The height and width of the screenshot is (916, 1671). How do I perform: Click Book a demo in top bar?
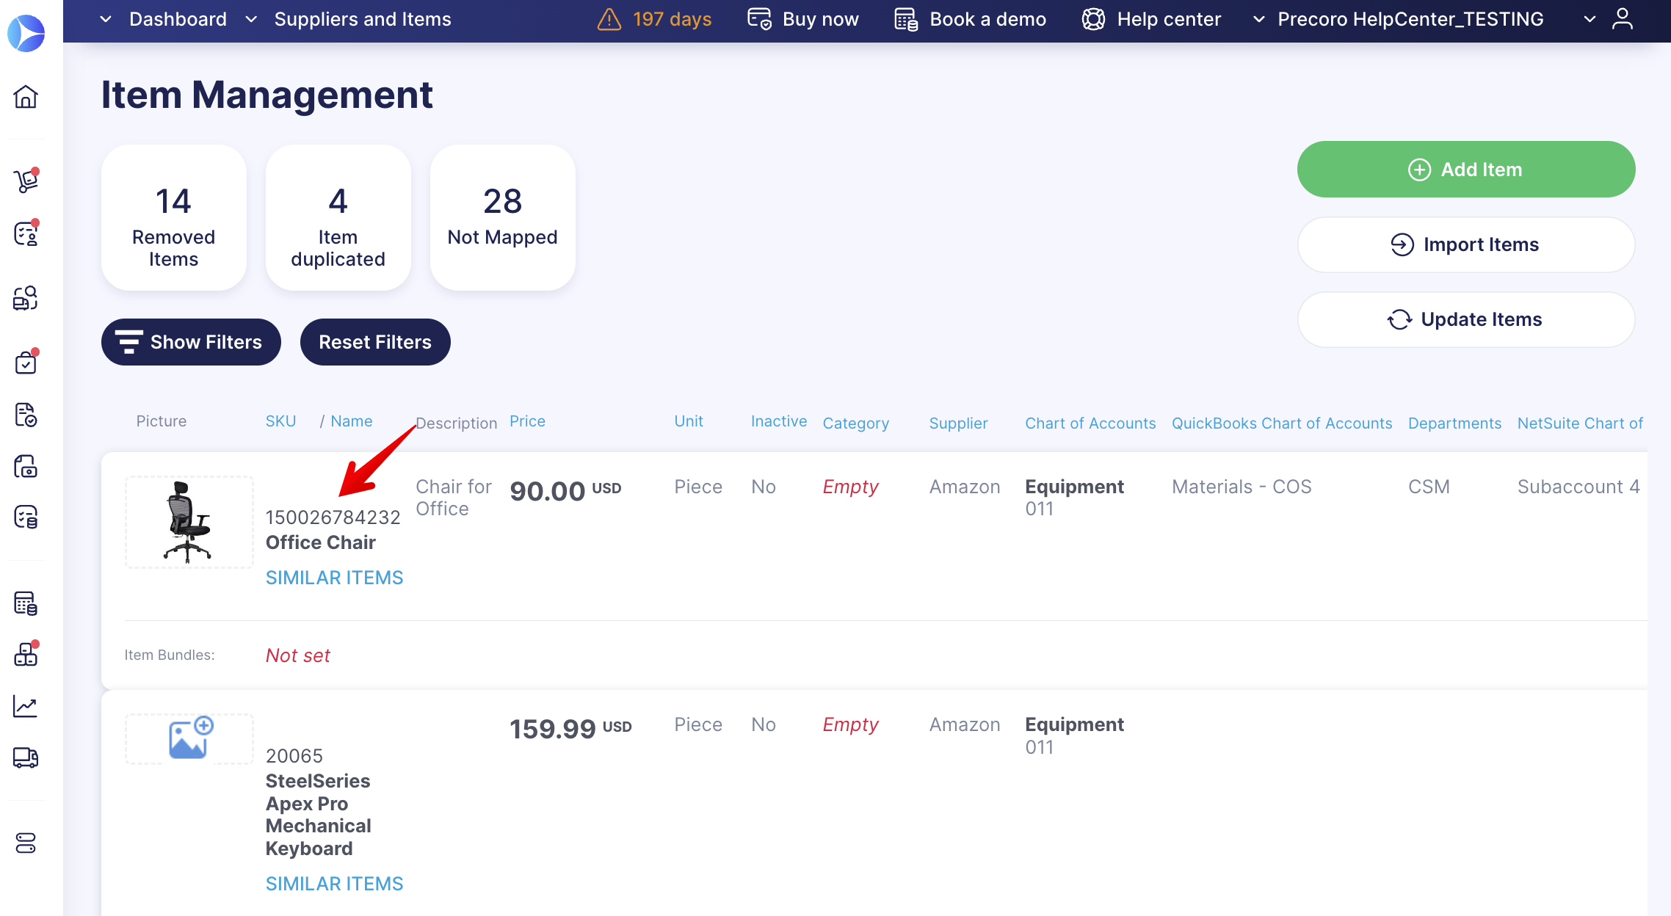[x=987, y=19]
